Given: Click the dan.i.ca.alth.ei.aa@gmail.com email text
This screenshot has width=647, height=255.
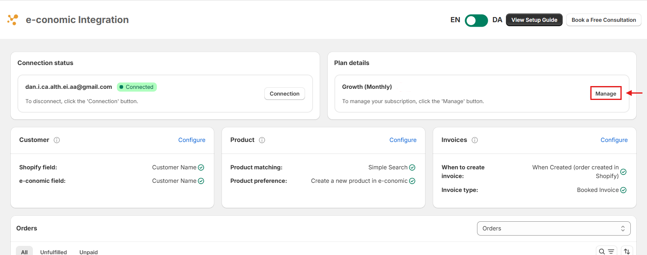Looking at the screenshot, I should [69, 87].
